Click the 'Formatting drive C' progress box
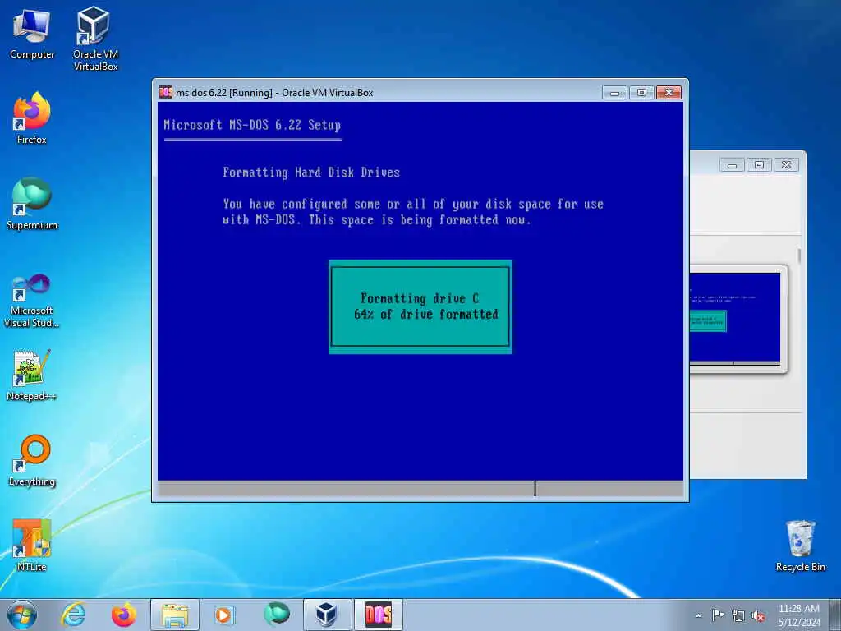 [420, 307]
